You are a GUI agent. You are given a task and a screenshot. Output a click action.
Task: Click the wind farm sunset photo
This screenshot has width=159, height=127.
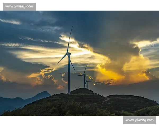[x=79, y=63]
